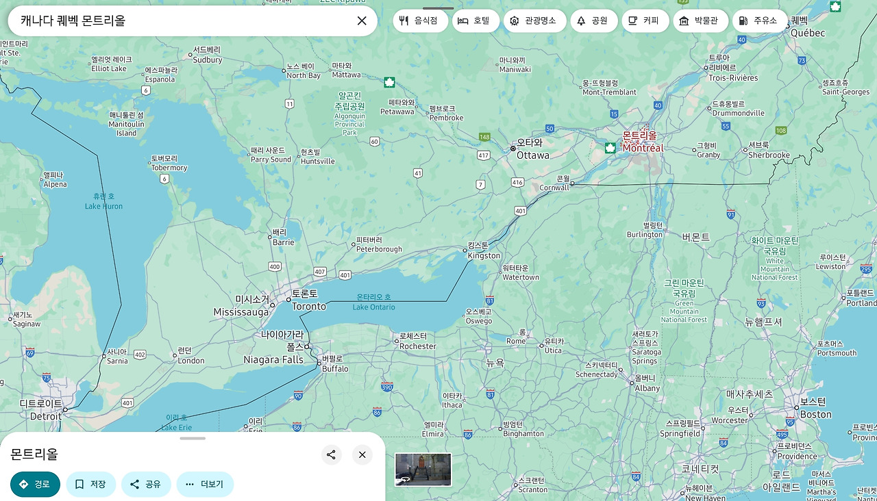Click the Interstate 90 shield near Buffalo
This screenshot has width=877, height=501.
[x=298, y=396]
